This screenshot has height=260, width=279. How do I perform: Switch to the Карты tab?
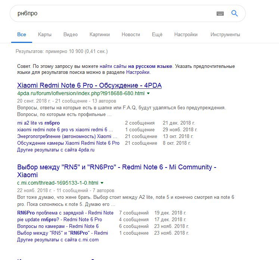pos(45,34)
